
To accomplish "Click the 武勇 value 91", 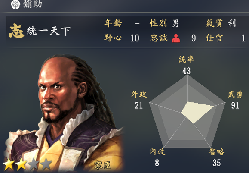I will [x=235, y=105].
